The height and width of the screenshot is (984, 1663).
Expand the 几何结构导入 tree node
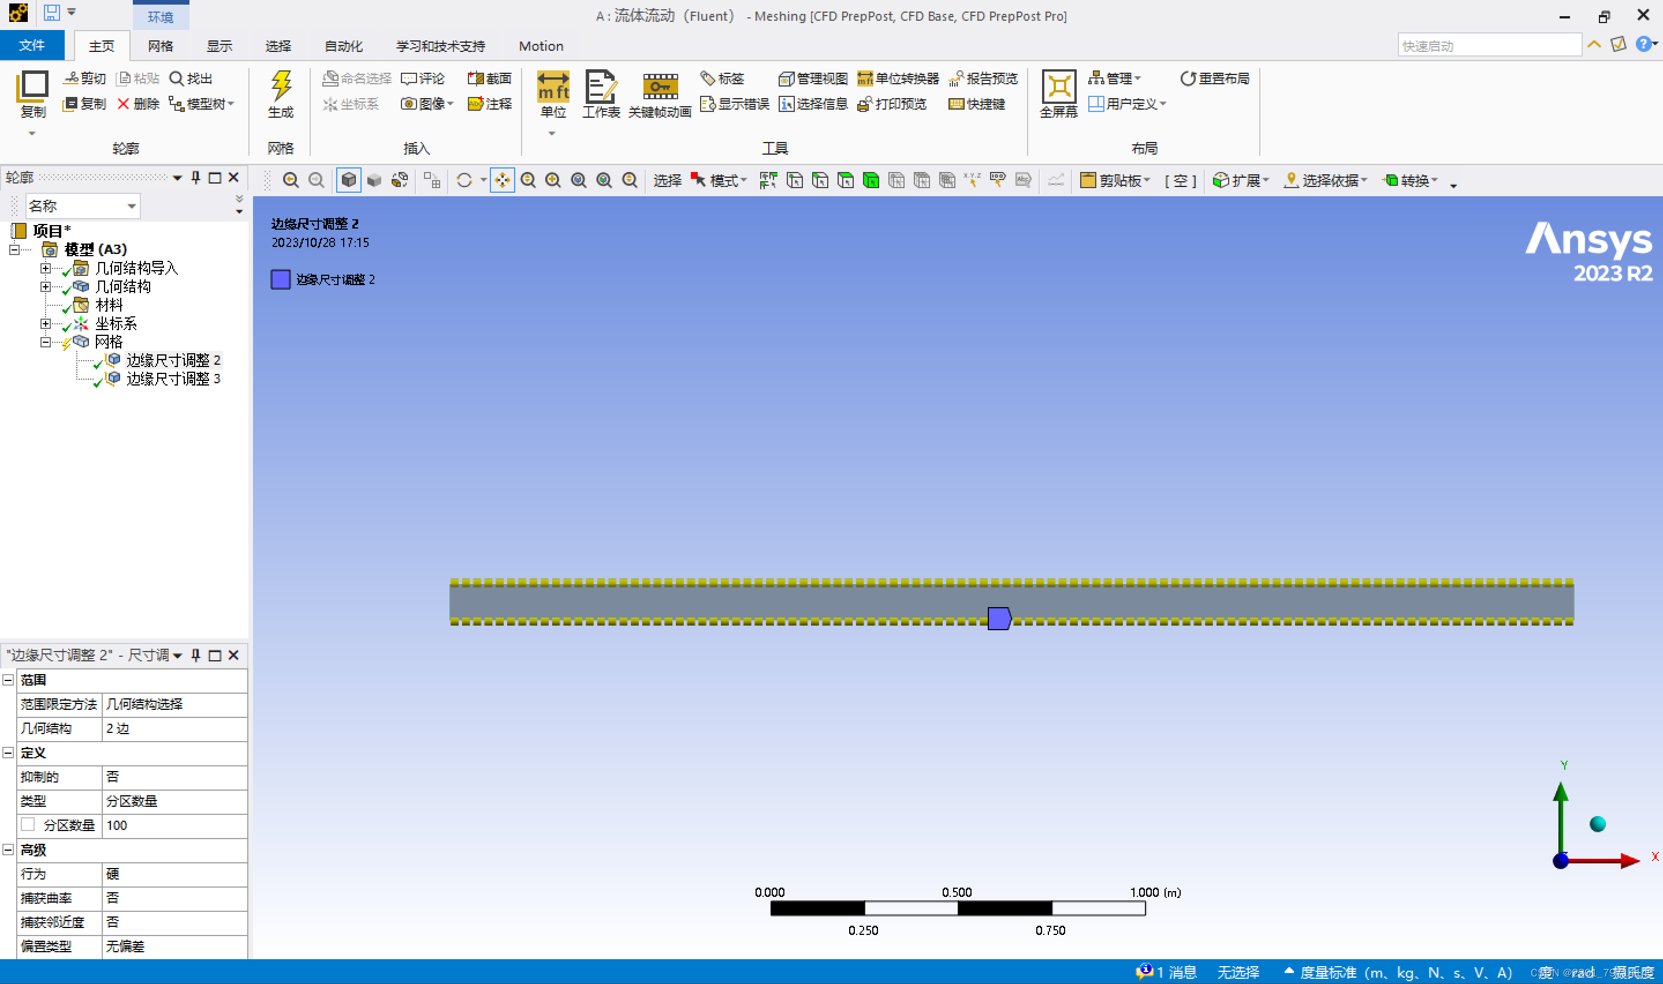pyautogui.click(x=45, y=268)
